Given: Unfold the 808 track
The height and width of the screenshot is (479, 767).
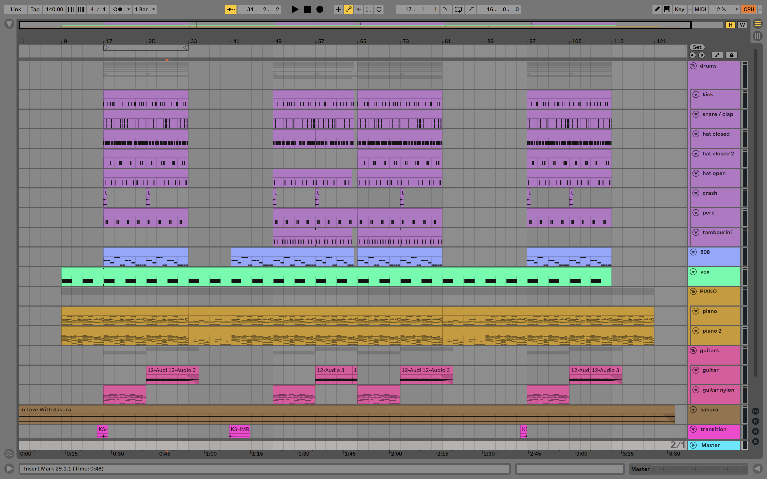Looking at the screenshot, I should coord(693,252).
